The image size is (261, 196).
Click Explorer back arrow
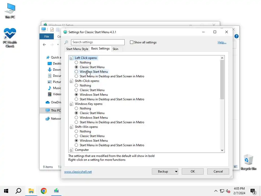44,44
